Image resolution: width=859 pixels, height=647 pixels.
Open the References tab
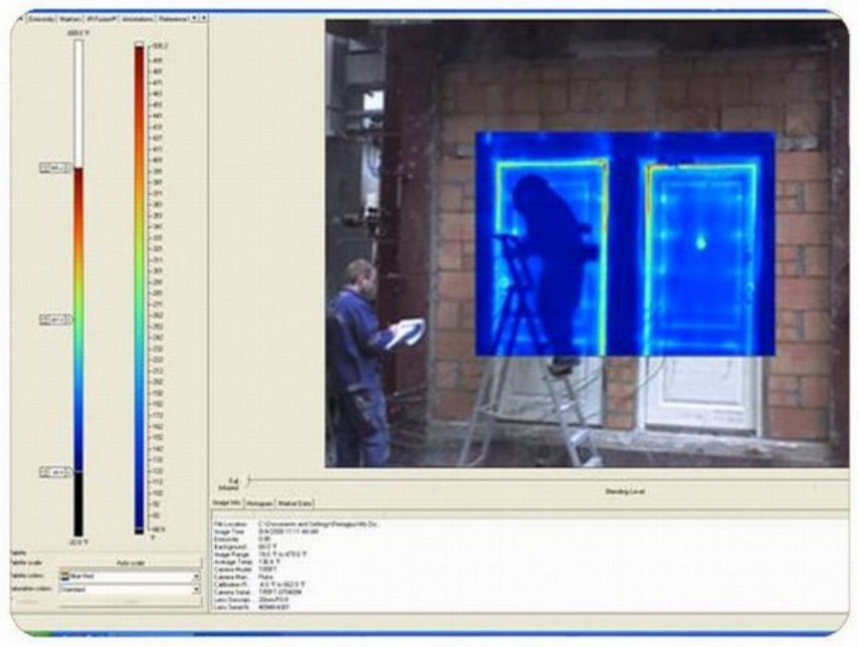[171, 18]
